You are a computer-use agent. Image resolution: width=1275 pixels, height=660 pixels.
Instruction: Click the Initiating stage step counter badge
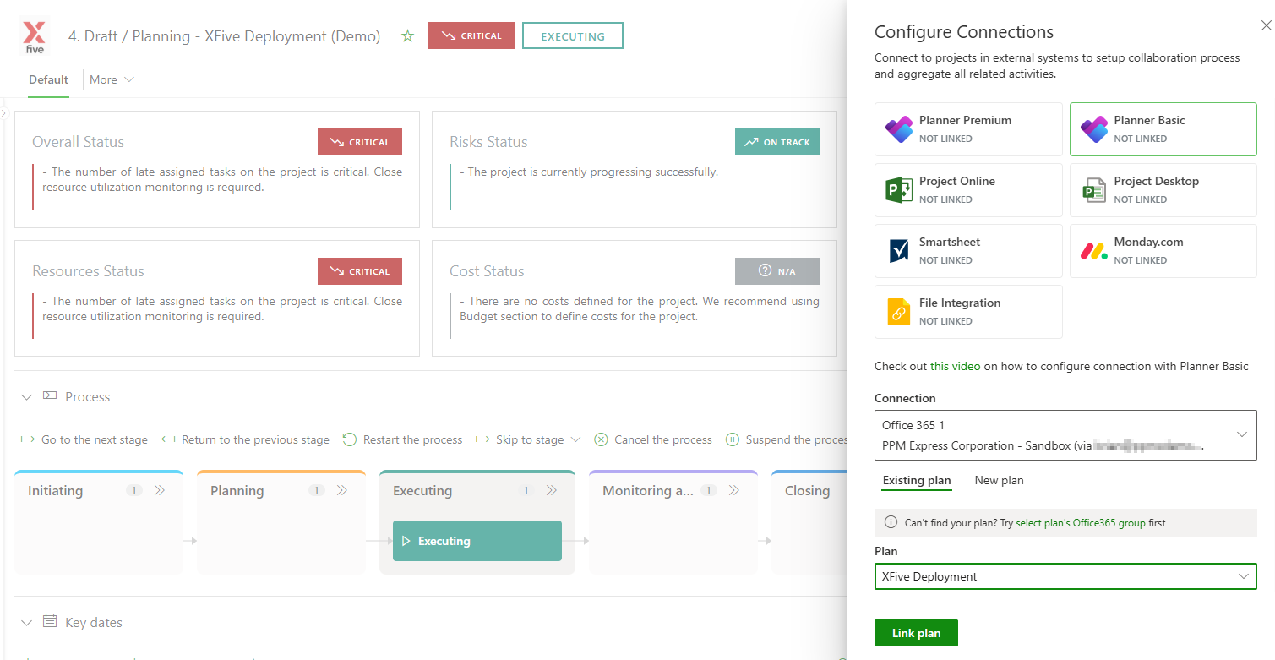133,490
